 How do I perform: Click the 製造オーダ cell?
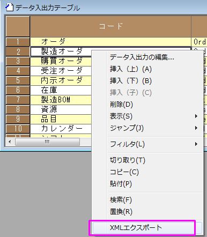coord(61,51)
